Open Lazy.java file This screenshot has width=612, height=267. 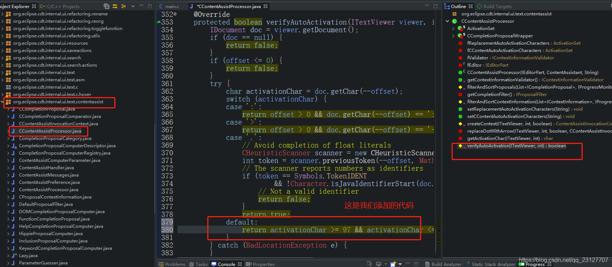tap(28, 256)
